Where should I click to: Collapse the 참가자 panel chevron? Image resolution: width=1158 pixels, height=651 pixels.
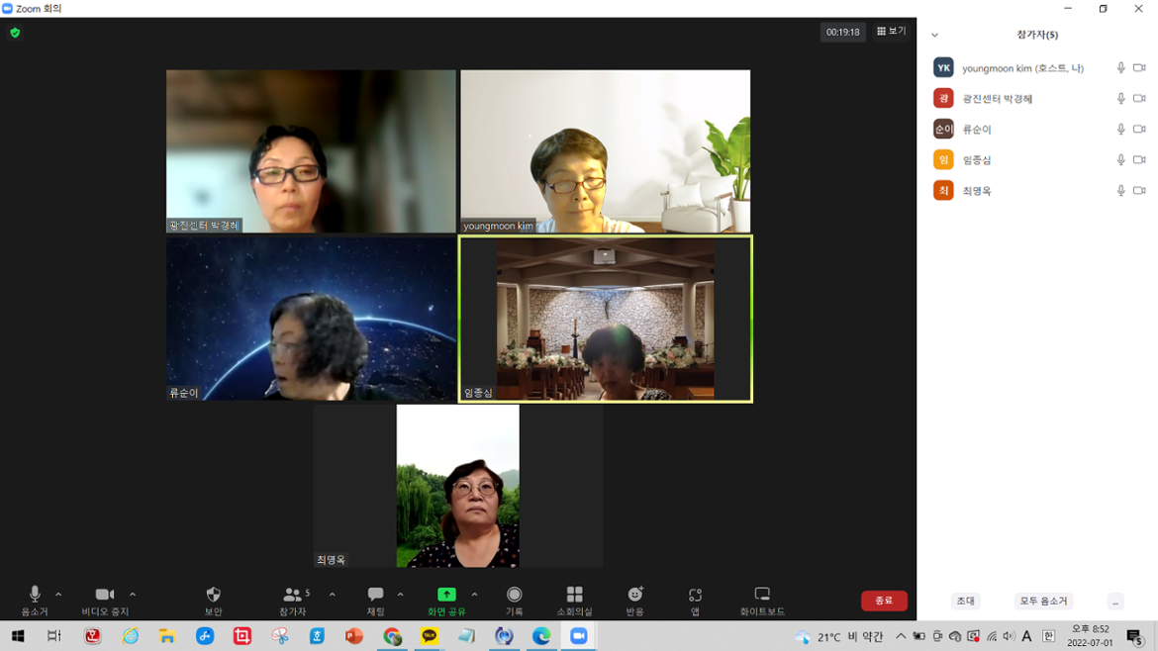(x=934, y=35)
